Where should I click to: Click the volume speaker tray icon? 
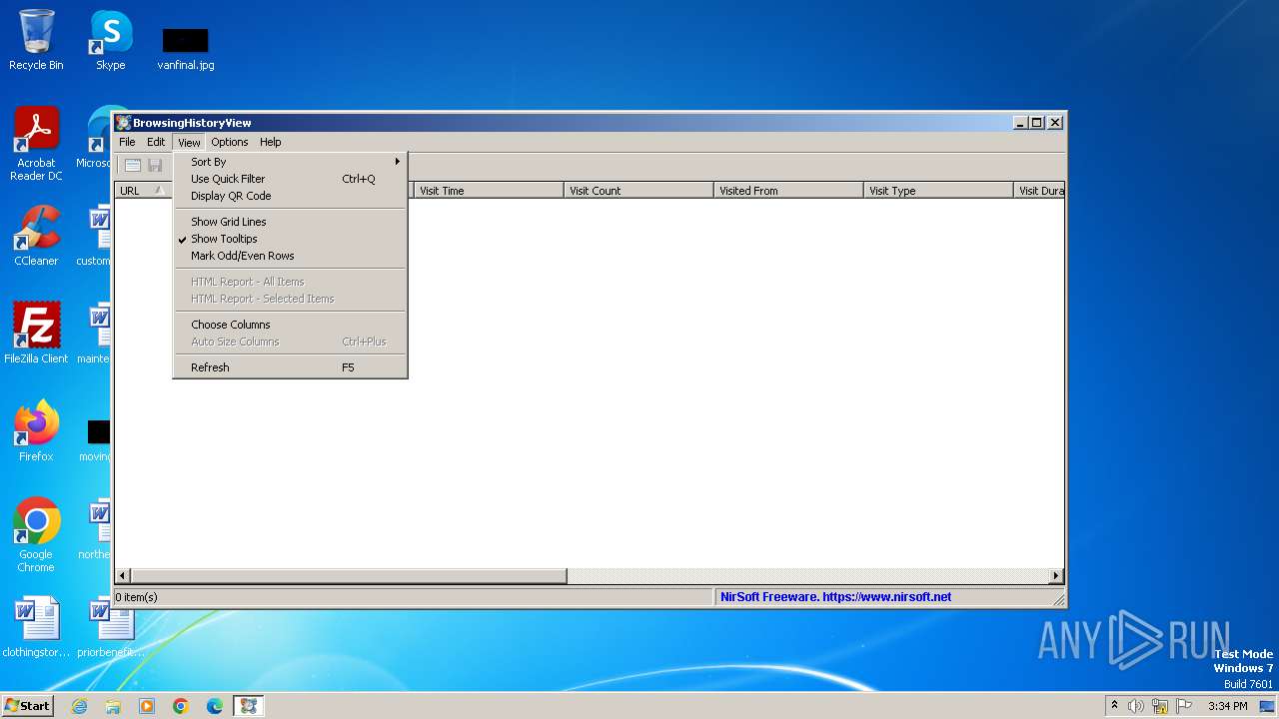pos(1136,706)
